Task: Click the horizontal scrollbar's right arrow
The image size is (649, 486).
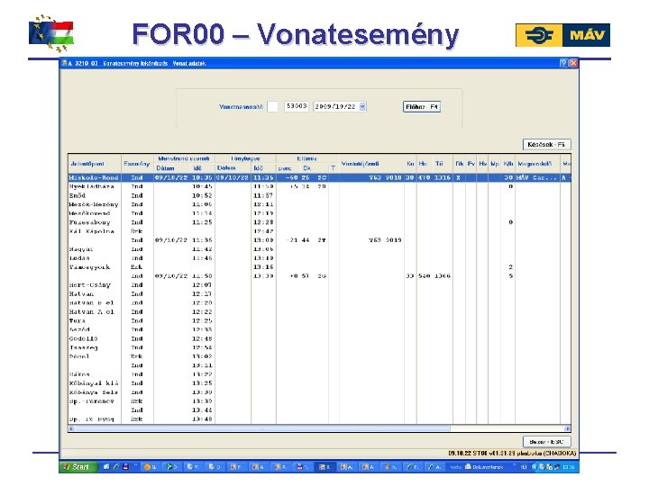Action: tap(568, 428)
